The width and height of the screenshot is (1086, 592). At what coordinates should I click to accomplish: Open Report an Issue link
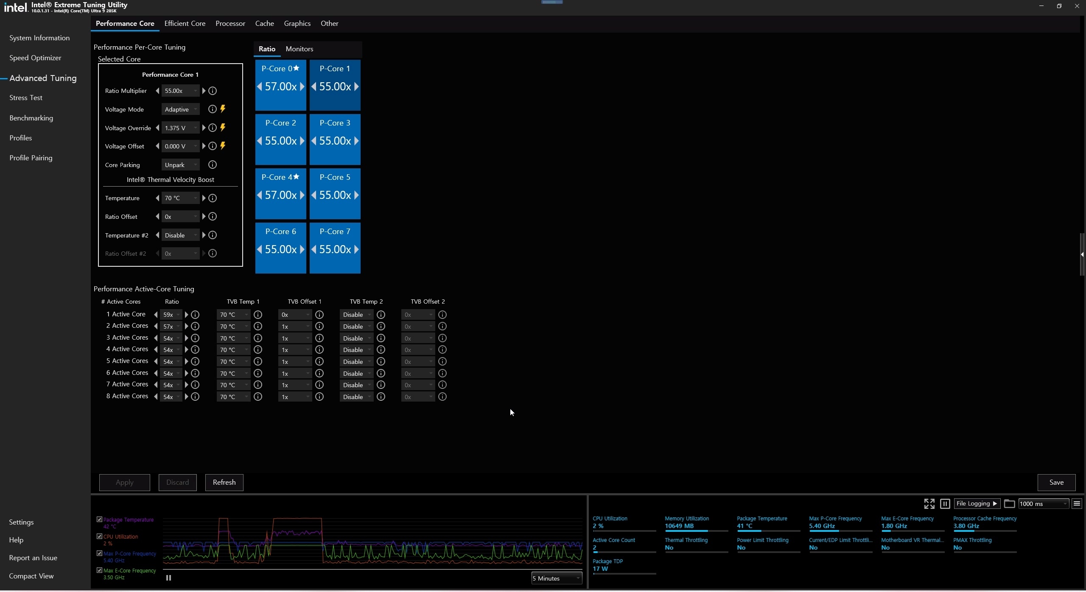(x=33, y=558)
